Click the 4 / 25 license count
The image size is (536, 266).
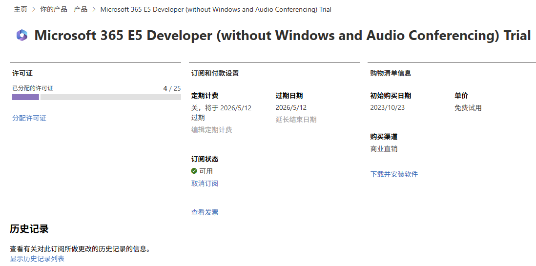pos(172,88)
